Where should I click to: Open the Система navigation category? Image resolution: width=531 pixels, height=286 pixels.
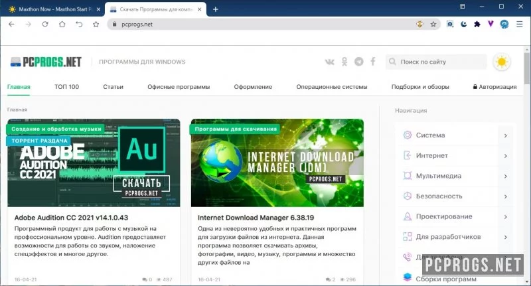(x=430, y=135)
